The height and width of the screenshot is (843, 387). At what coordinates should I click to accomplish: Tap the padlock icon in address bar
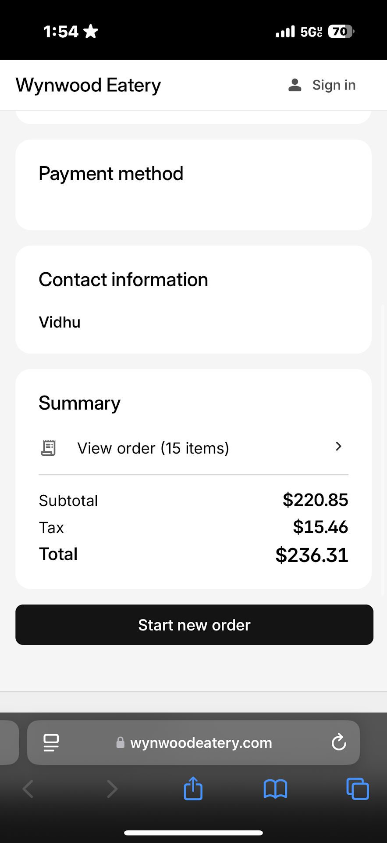[x=120, y=742]
